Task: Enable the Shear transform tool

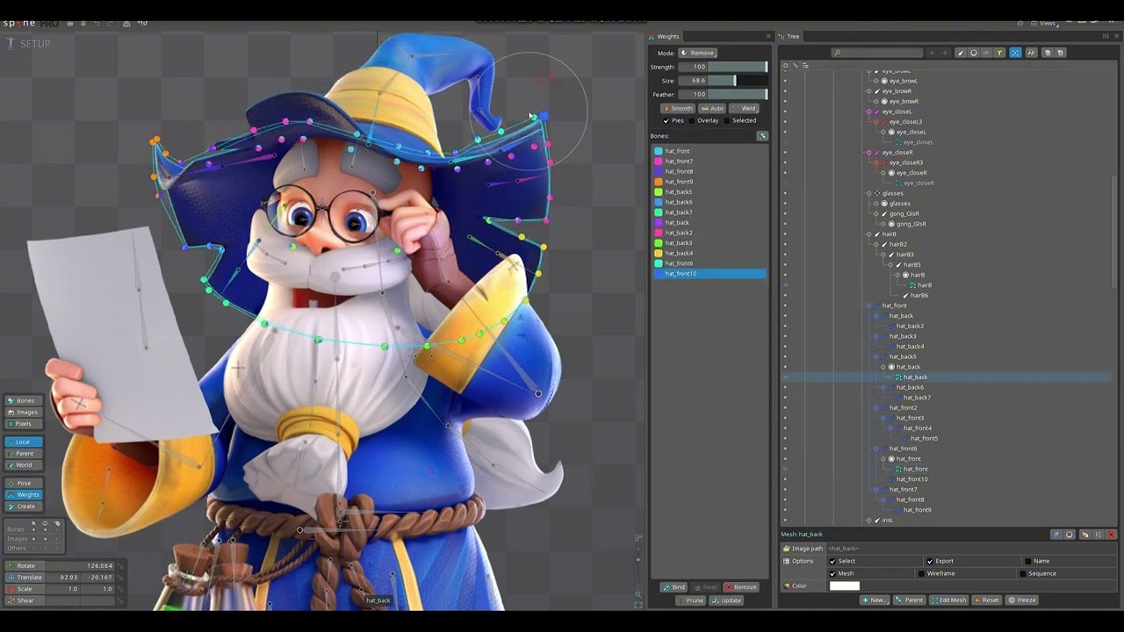Action: 24,600
